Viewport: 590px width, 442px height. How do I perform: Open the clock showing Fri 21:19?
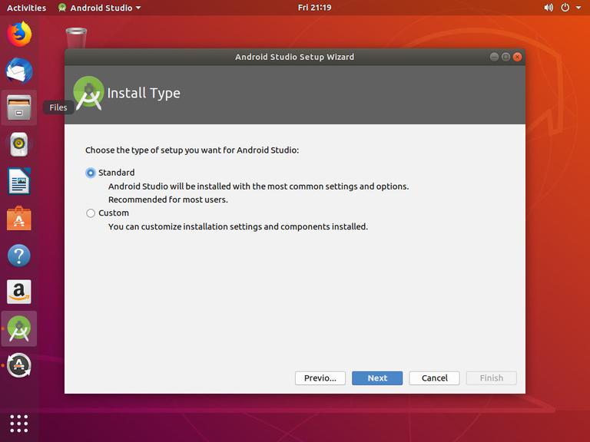point(314,8)
